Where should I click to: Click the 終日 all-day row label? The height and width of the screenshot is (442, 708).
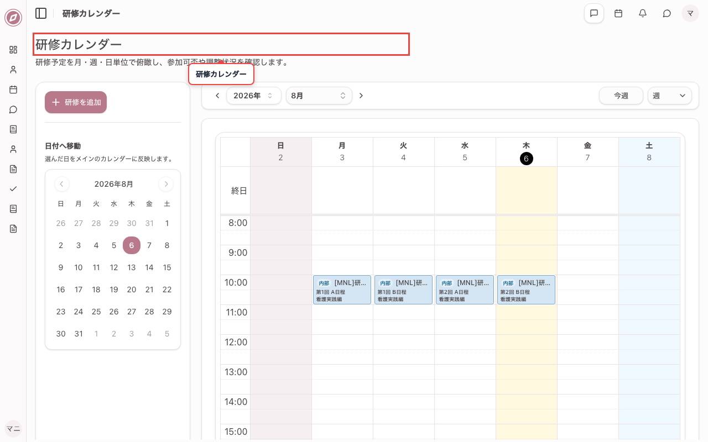click(x=239, y=191)
